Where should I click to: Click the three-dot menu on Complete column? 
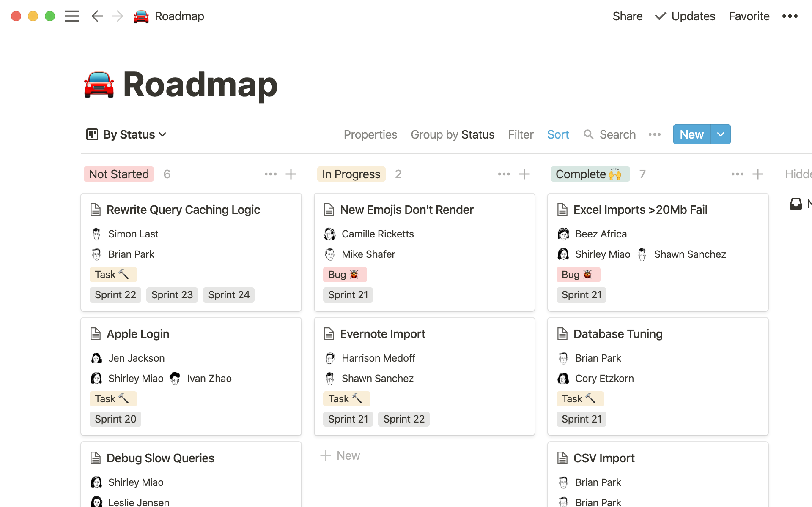(x=736, y=174)
